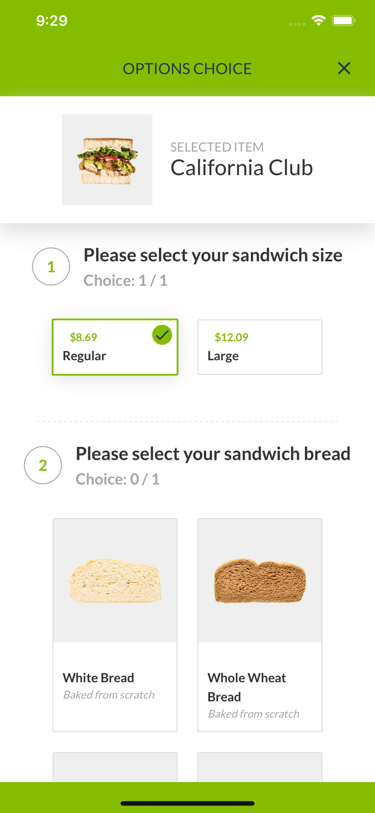Tap the California Club item title

click(241, 167)
